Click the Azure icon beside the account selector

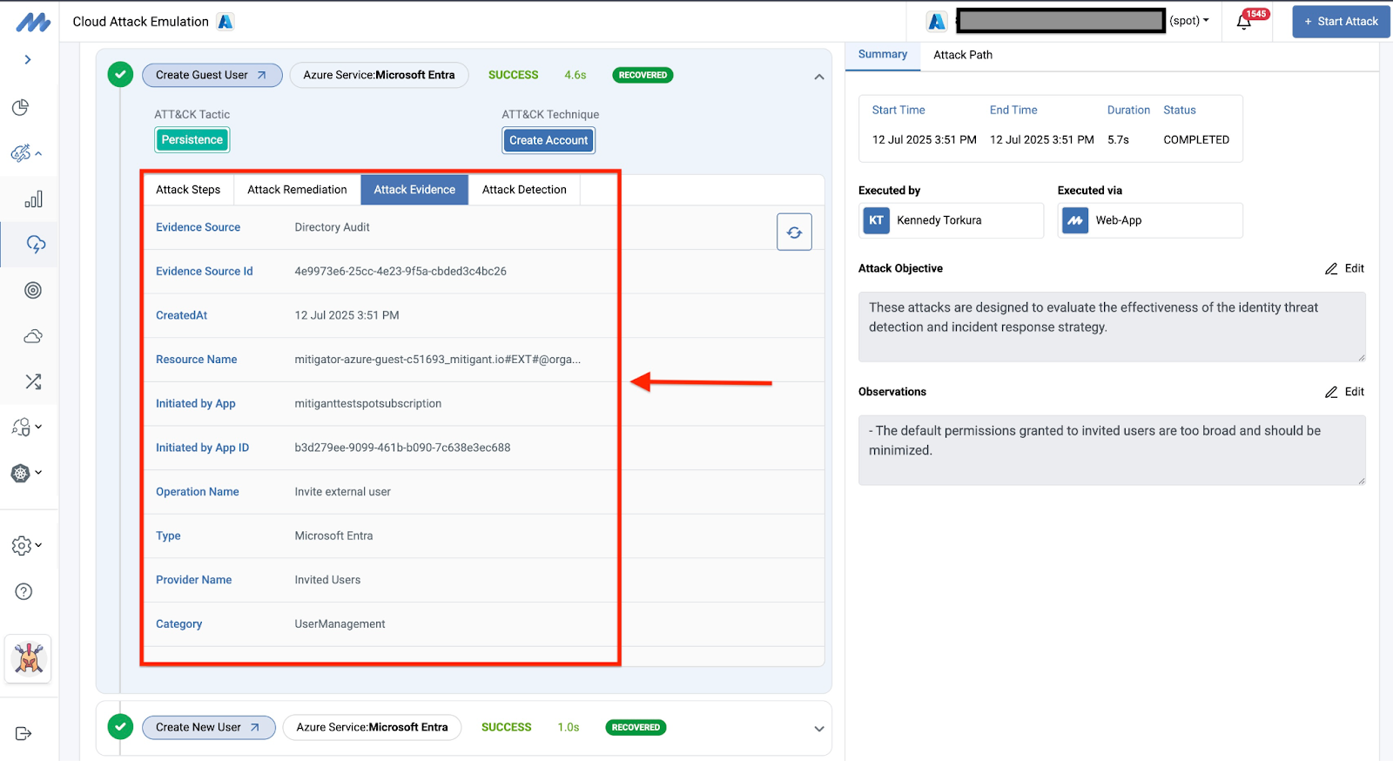coord(937,22)
